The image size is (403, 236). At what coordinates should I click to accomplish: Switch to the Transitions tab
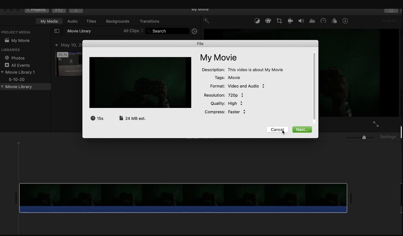tap(149, 21)
